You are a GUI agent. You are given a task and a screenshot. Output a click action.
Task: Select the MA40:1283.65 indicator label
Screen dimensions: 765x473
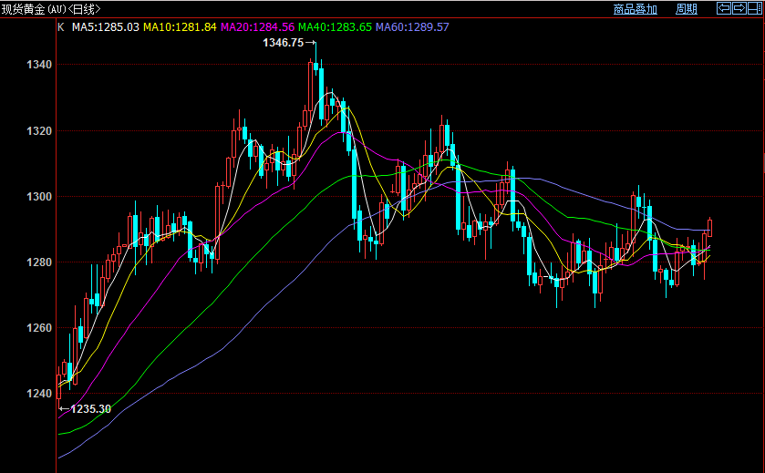[x=335, y=27]
